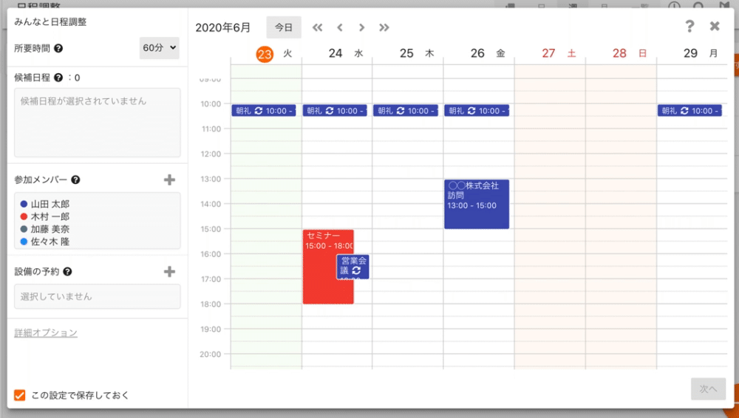This screenshot has width=739, height=418.
Task: Select member 木村 一郎
Action: [x=50, y=217]
